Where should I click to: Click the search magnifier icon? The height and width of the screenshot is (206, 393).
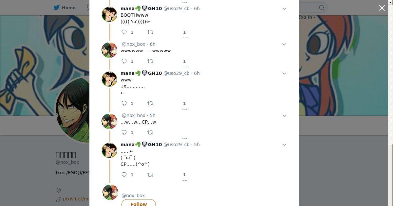coord(322,8)
